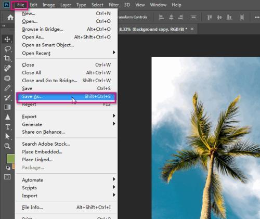Select the Zoom tool
The image size is (260, 219).
pos(7,146)
